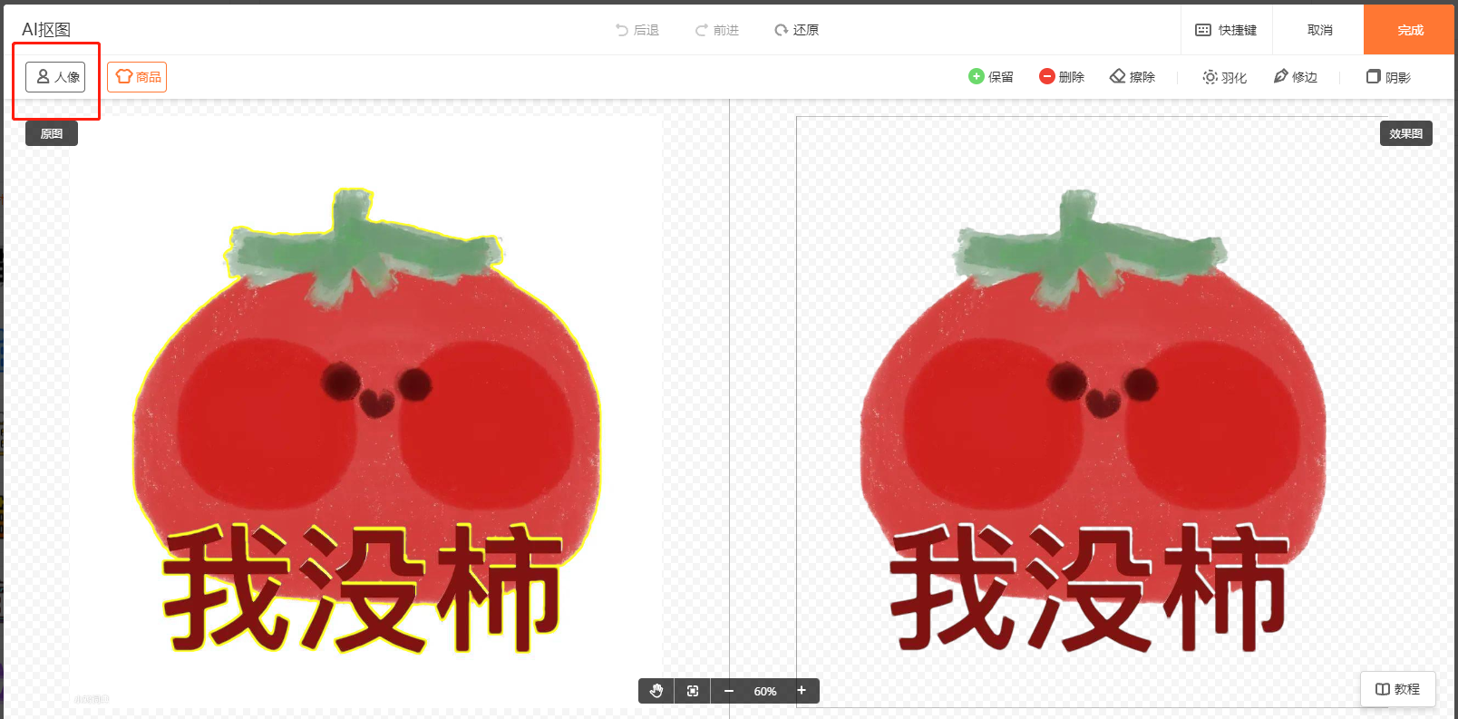
Task: Toggle the 阴影 shadow option
Action: click(1389, 77)
